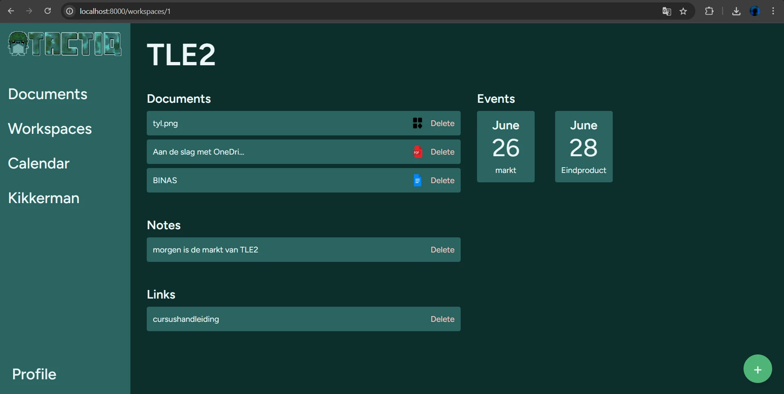Screen dimensions: 784x394
Task: Reload the page
Action: (x=47, y=11)
